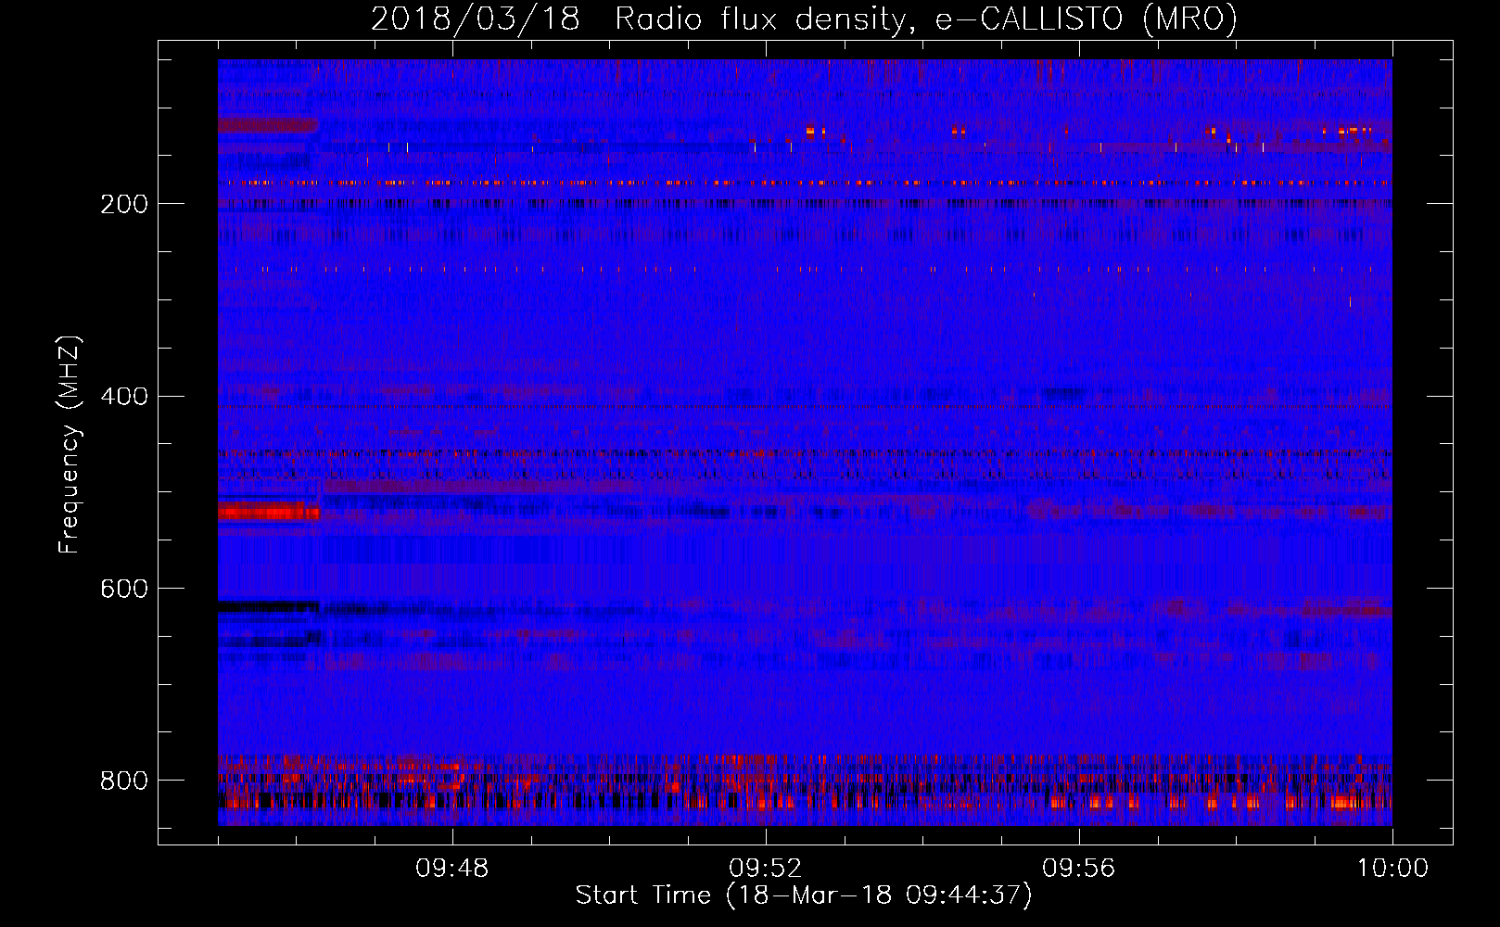Click the 'Frequency (MHZ)' axis label
The height and width of the screenshot is (927, 1500).
click(70, 444)
